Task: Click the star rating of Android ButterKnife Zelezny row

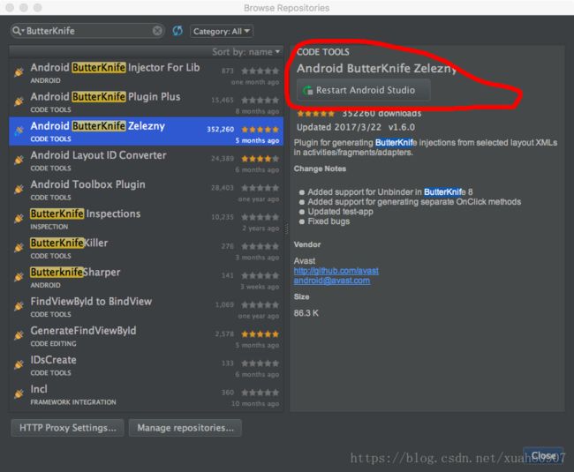Action: click(x=261, y=130)
